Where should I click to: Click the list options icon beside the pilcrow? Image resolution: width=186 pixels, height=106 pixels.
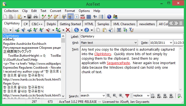(101, 16)
